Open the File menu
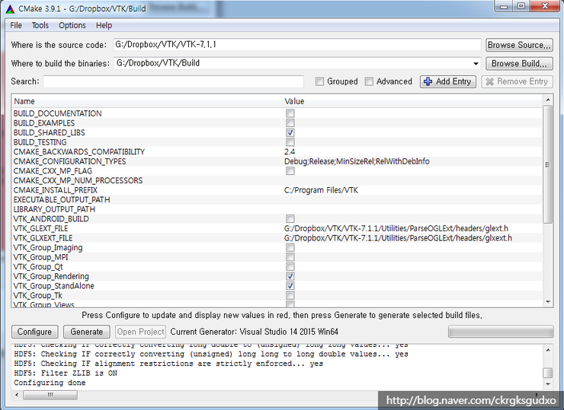The width and height of the screenshot is (564, 410). (16, 25)
